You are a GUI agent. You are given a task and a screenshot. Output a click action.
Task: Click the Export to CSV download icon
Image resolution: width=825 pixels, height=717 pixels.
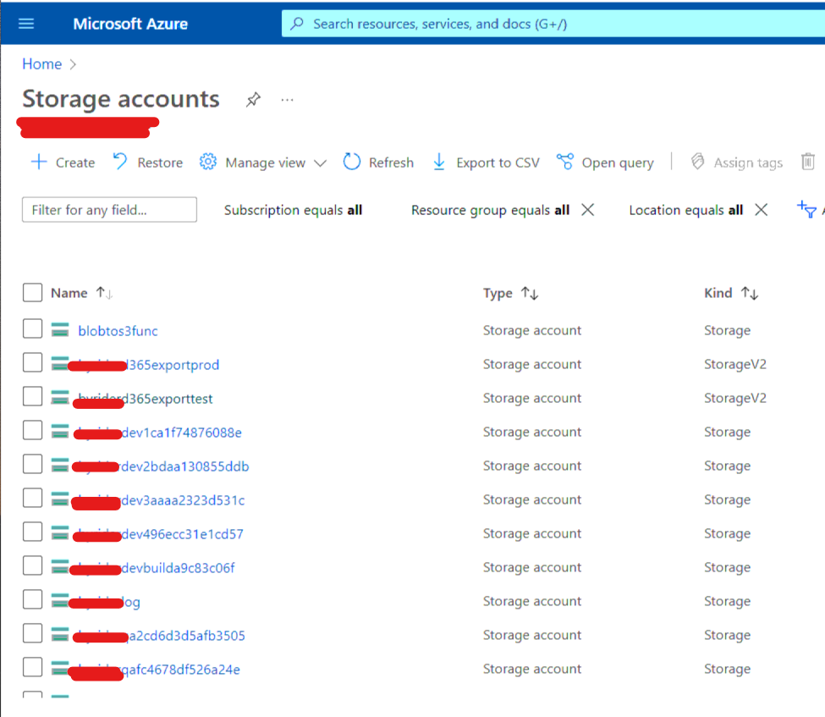coord(439,163)
